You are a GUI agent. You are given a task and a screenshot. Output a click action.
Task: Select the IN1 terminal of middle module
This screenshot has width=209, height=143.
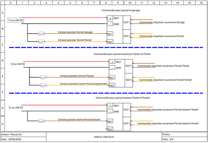point(112,78)
